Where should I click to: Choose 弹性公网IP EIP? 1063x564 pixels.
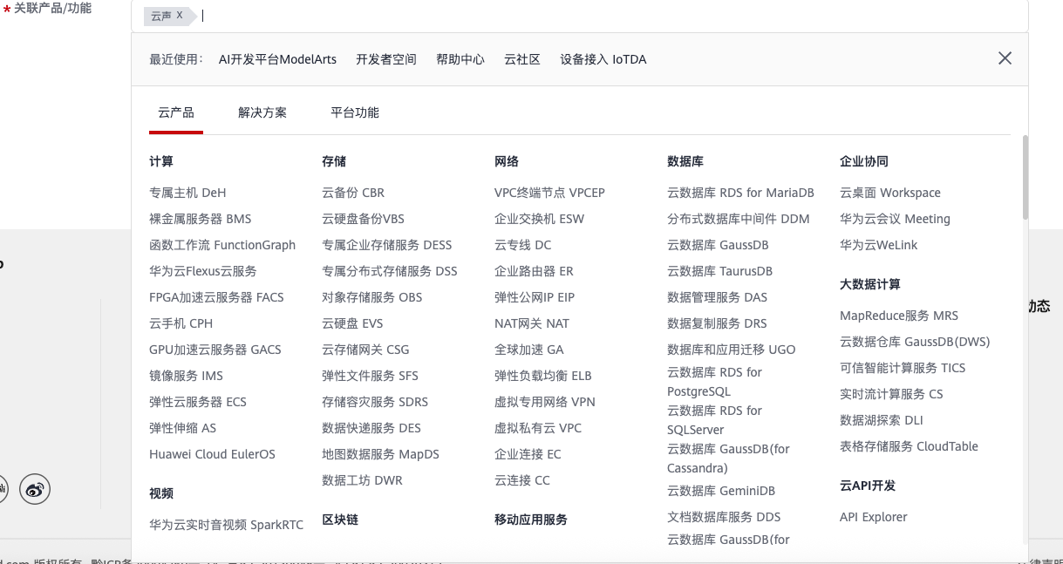tap(535, 297)
